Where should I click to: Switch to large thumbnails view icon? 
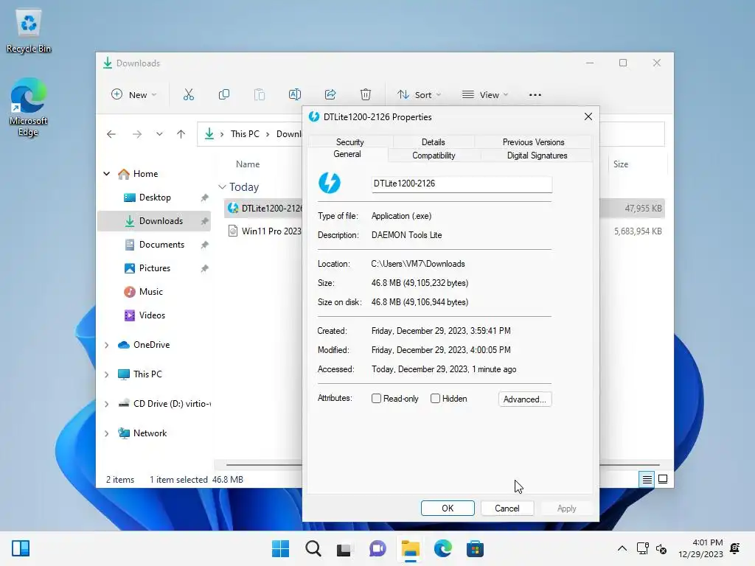tap(663, 479)
